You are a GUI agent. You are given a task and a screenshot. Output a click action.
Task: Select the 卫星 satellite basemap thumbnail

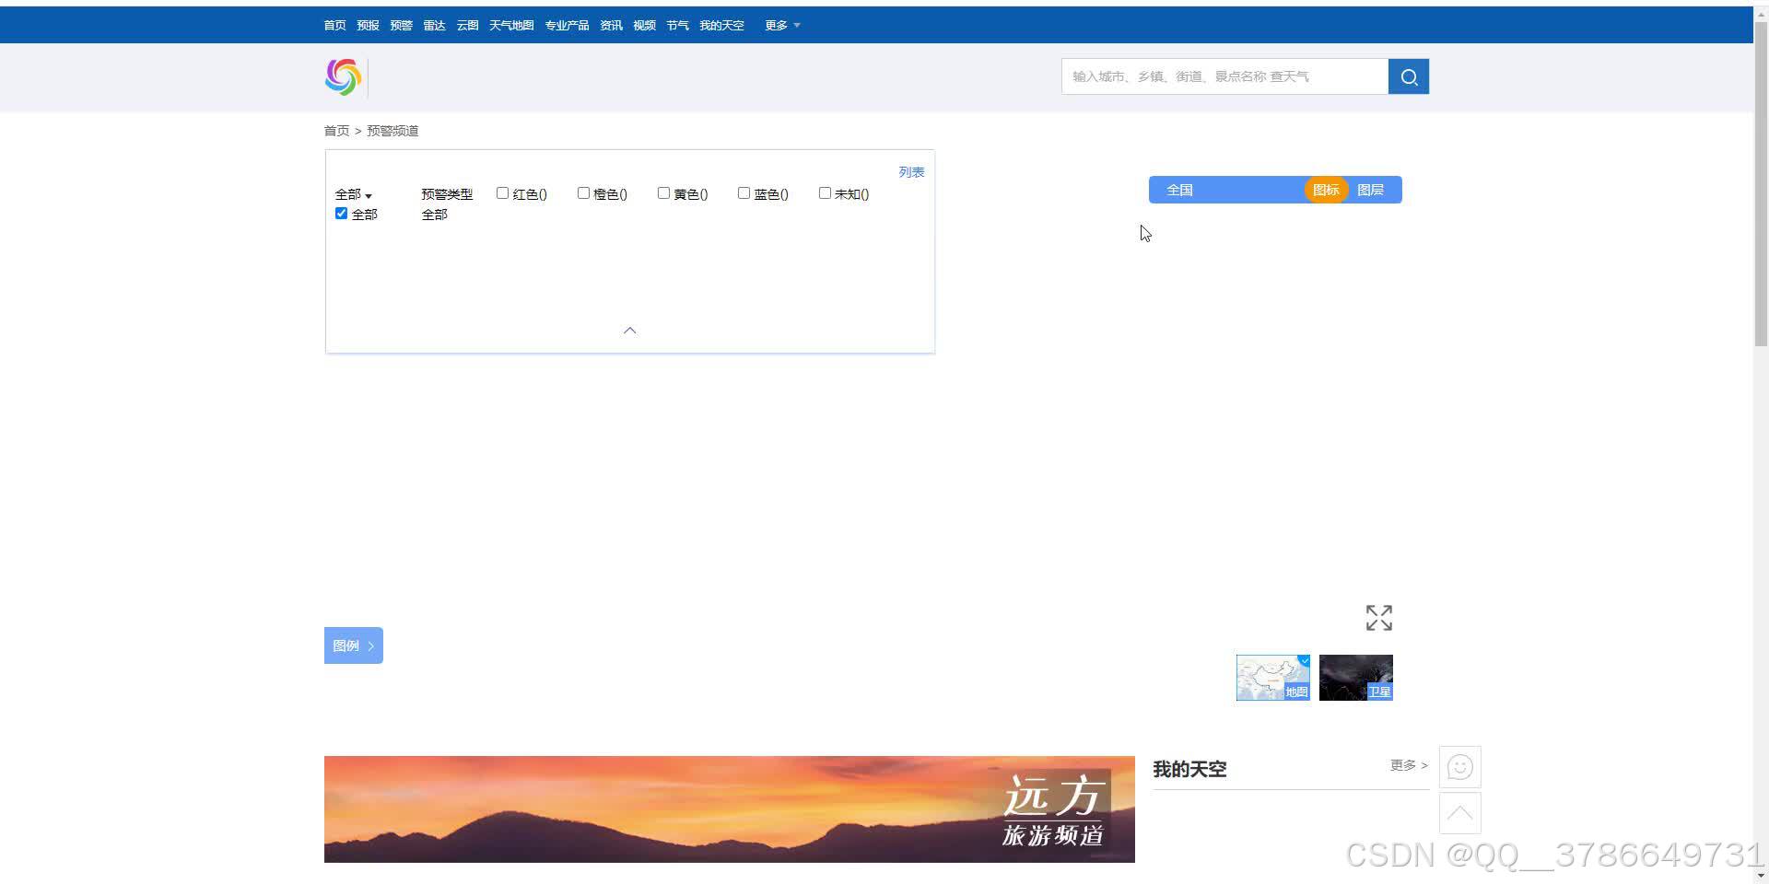click(1355, 678)
